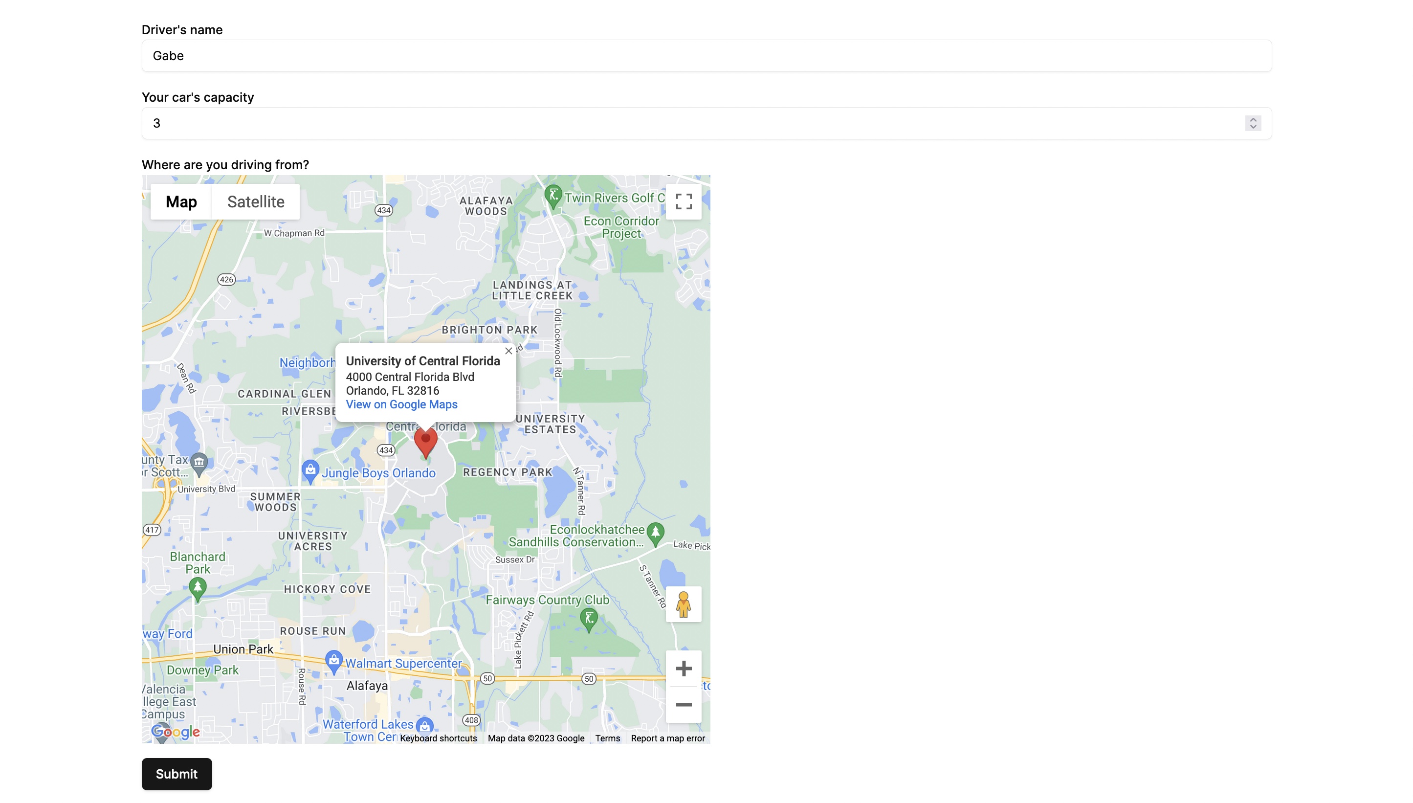Open Keyboard shortcuts on the map
Screen dimensions: 1413x803
(x=438, y=738)
